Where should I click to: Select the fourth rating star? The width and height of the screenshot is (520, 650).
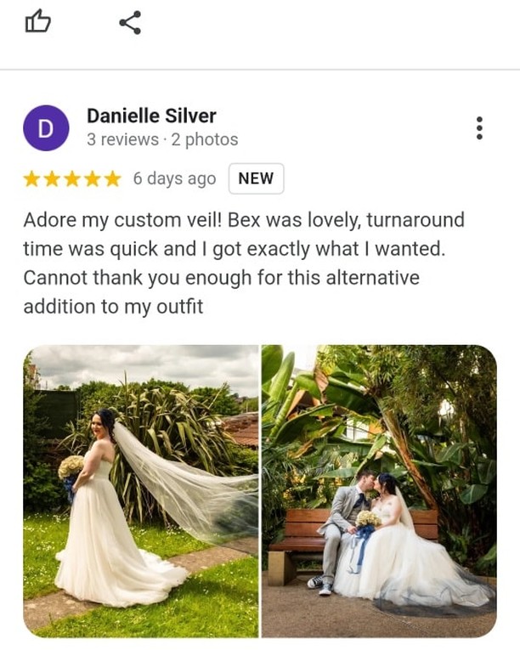pyautogui.click(x=92, y=179)
